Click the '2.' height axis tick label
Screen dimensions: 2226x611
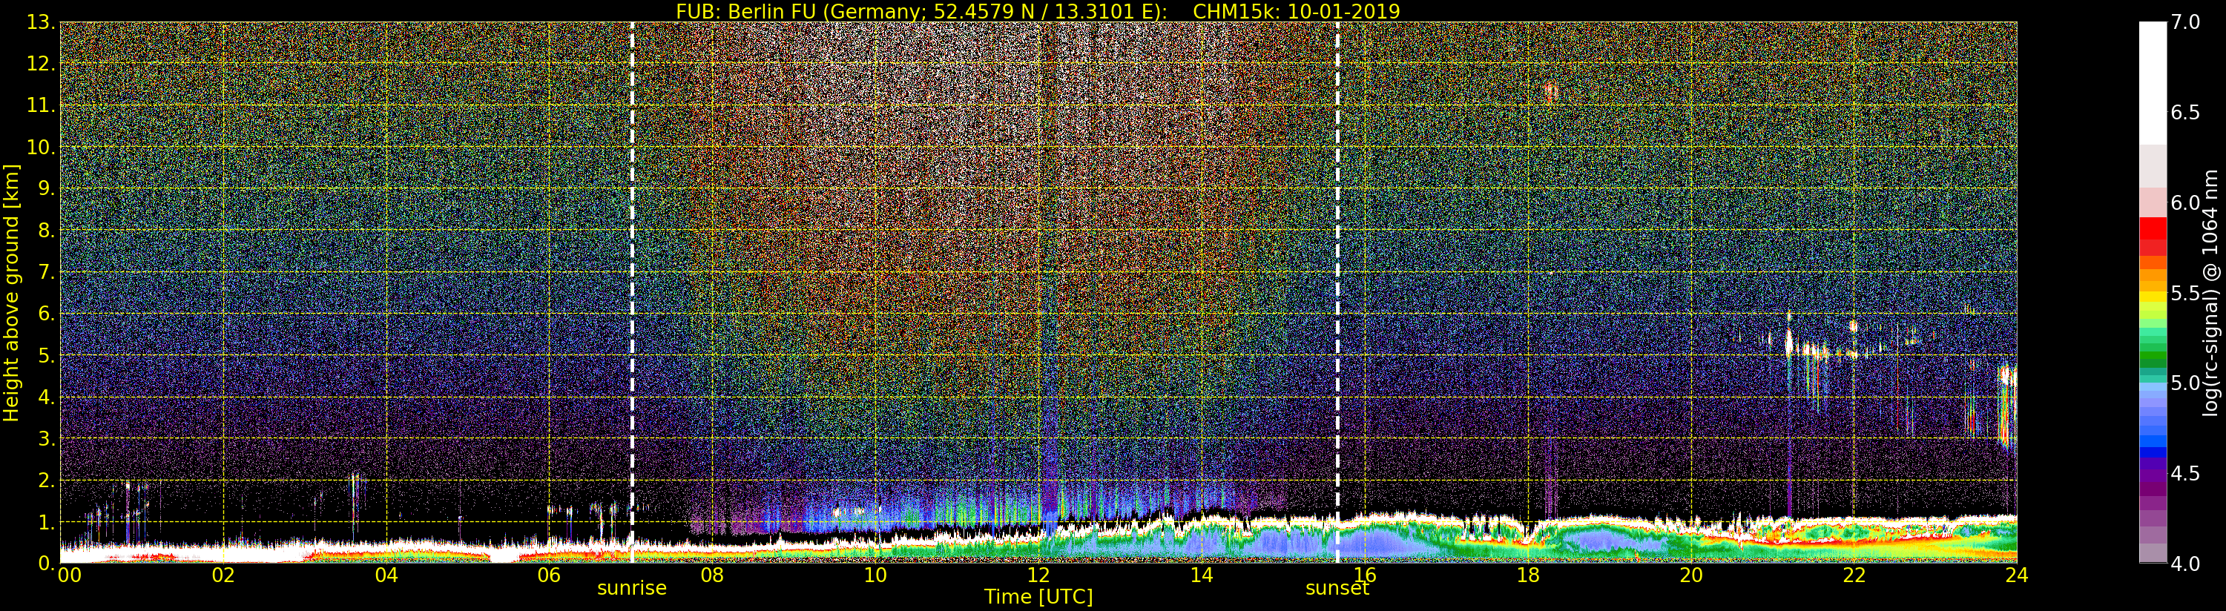click(x=47, y=480)
